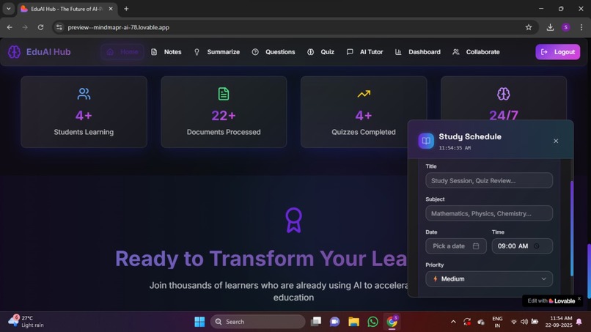Open the Chrome three-dot menu
Image resolution: width=591 pixels, height=332 pixels.
[x=581, y=27]
